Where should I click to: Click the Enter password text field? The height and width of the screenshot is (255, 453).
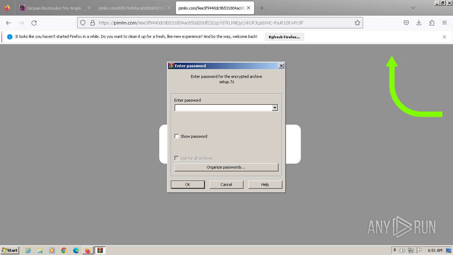pyautogui.click(x=223, y=108)
